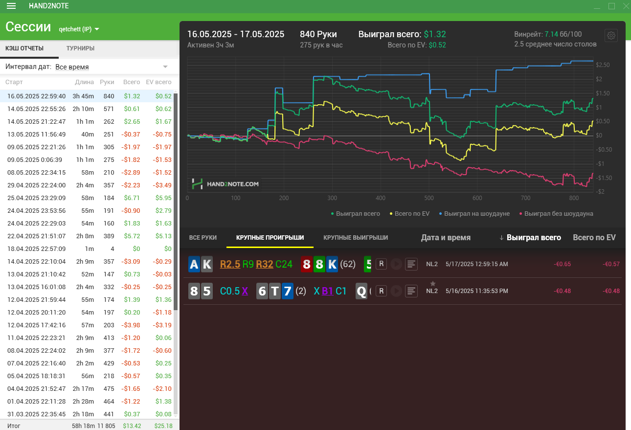Viewport: 631px width, 430px height.
Task: Open hand history text icon for 85 hand
Action: (x=412, y=291)
